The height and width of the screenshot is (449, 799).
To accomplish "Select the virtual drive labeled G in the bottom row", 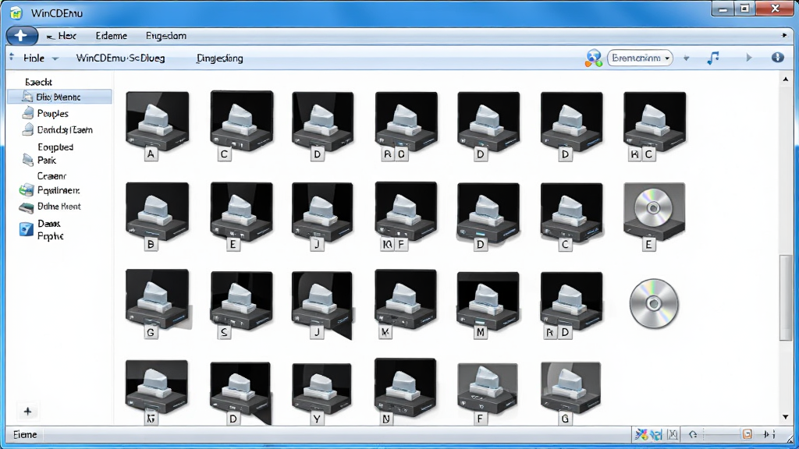I will click(570, 394).
